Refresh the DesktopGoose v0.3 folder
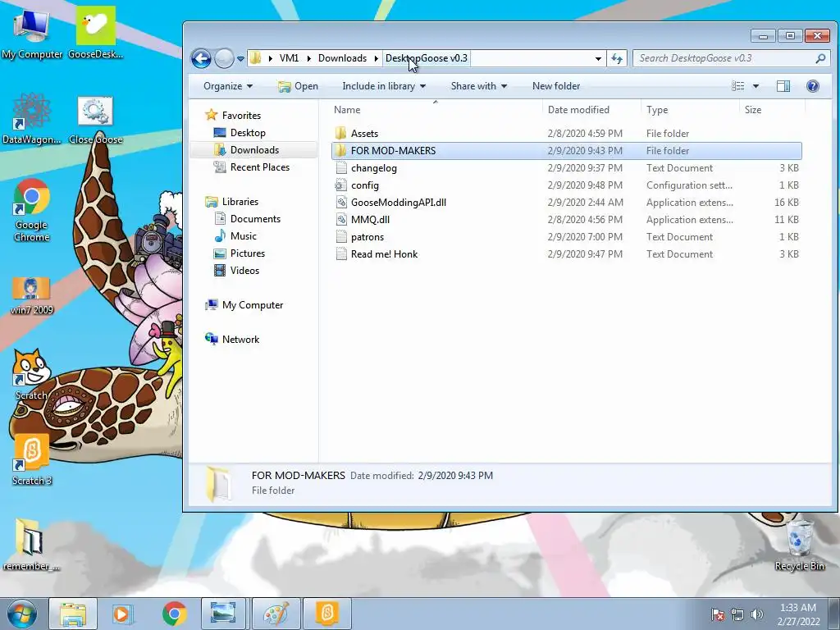840x630 pixels. point(617,58)
